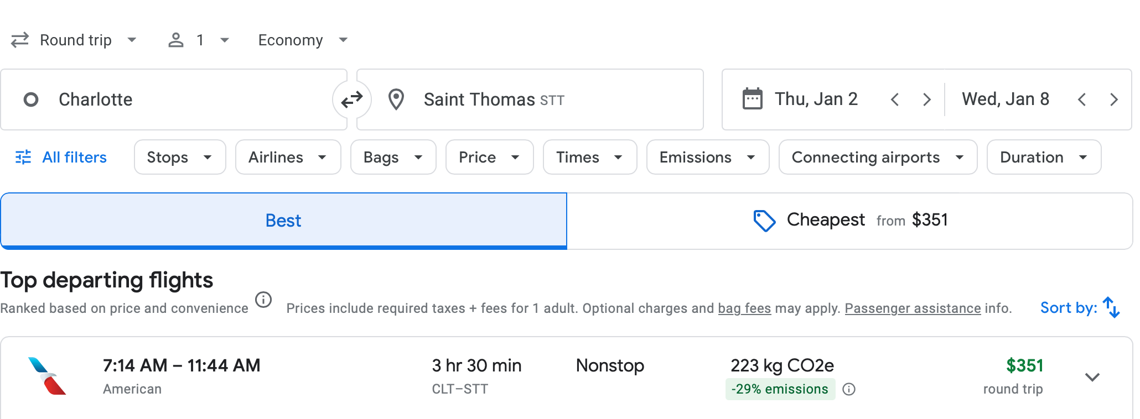The height and width of the screenshot is (419, 1140).
Task: Click the swap origin and destination icon
Action: (x=351, y=99)
